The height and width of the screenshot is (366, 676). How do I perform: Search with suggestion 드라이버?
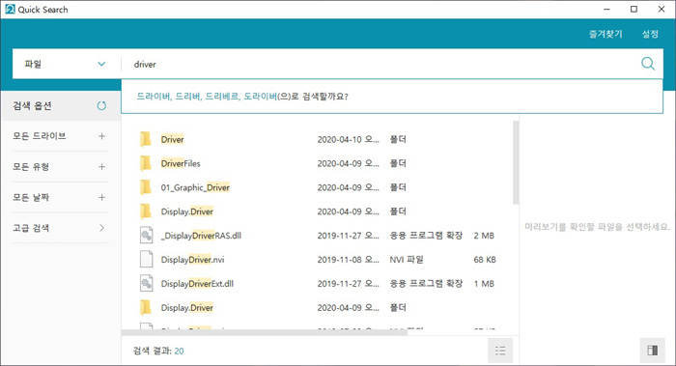click(x=155, y=97)
